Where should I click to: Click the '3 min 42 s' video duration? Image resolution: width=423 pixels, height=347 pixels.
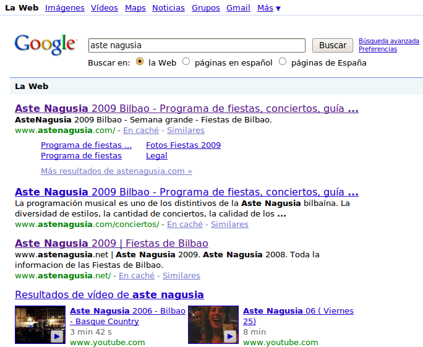[x=91, y=332]
